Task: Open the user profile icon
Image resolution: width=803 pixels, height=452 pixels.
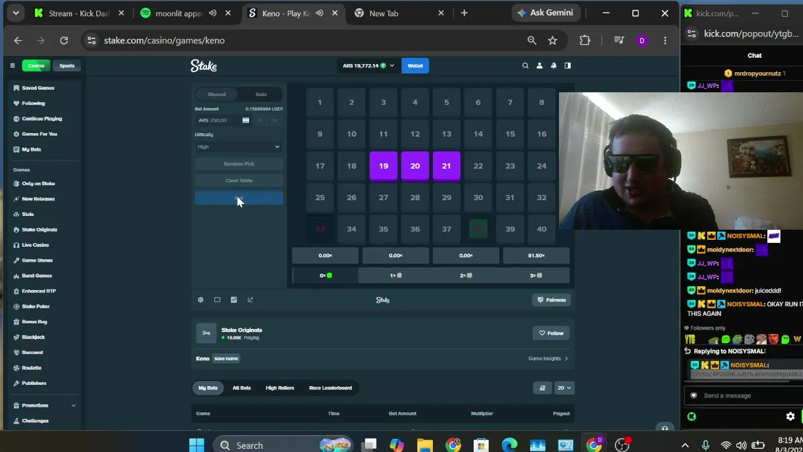Action: pyautogui.click(x=540, y=65)
